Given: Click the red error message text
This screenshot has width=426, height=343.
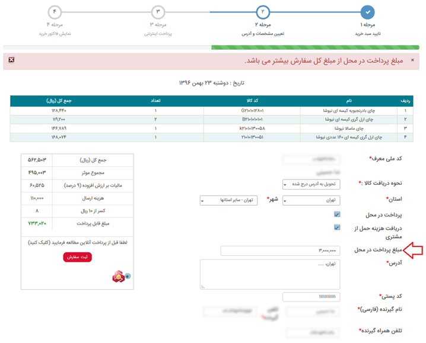Looking at the screenshot, I should pyautogui.click(x=323, y=61).
